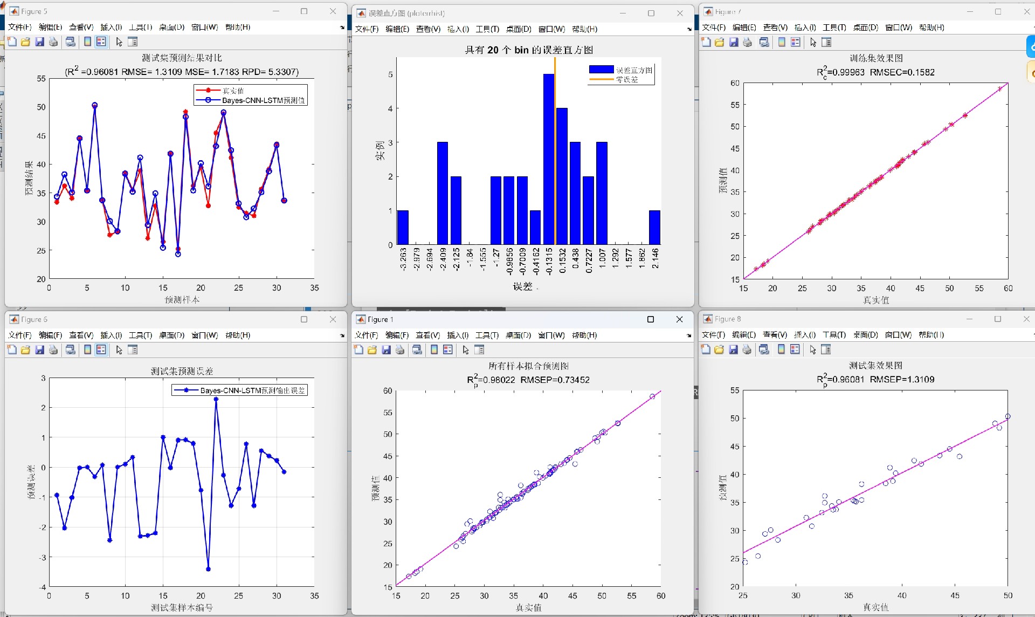1035x617 pixels.
Task: Expand menu overflow arrow in Figure 5
Action: [x=342, y=27]
